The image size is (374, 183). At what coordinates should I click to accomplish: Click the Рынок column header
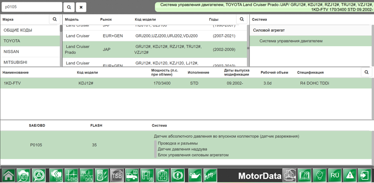106,20
